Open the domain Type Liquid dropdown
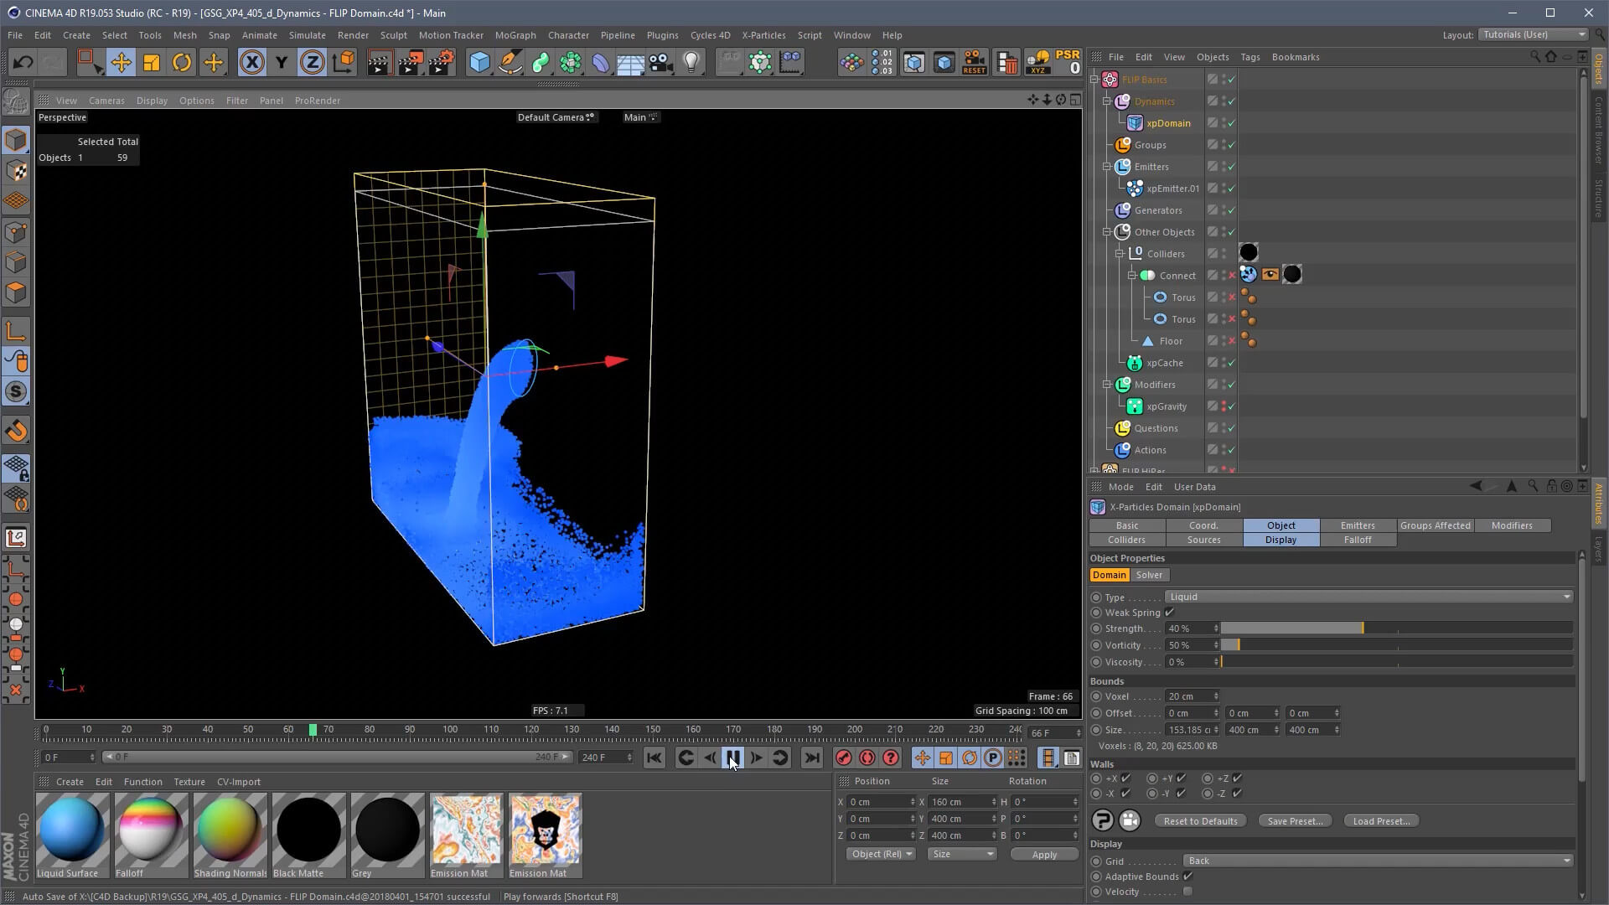The image size is (1609, 905). [x=1368, y=597]
